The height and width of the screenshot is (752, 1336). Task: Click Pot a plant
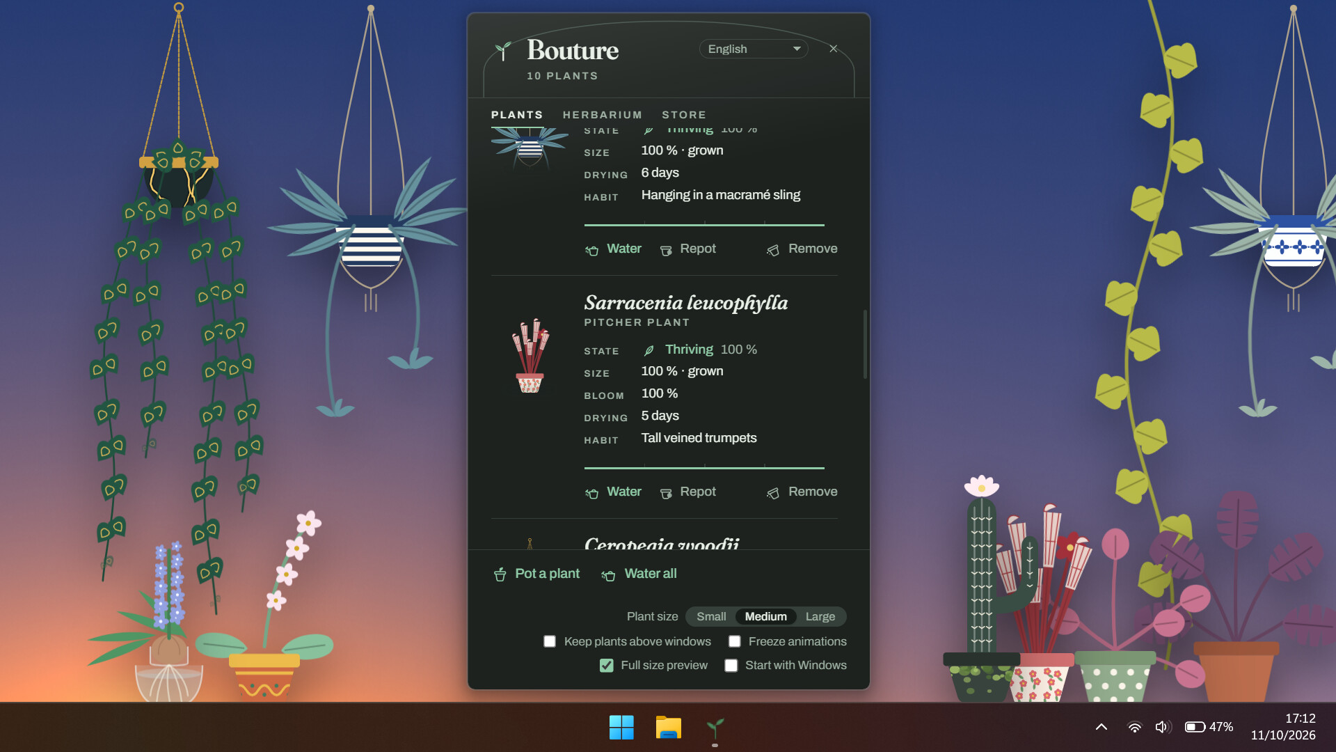[x=536, y=574]
